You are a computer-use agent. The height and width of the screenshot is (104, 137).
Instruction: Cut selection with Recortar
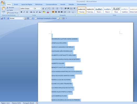(x=10, y=8)
